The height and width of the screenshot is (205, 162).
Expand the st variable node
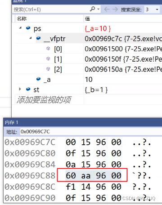point(20,89)
